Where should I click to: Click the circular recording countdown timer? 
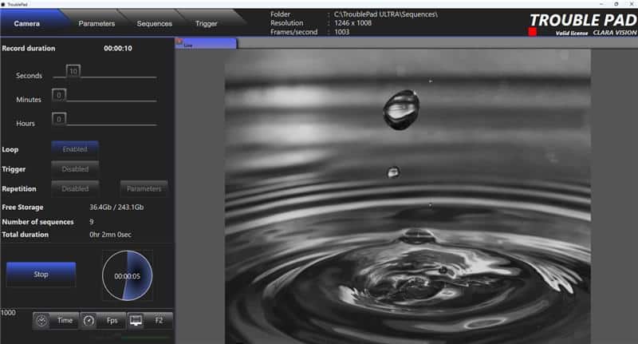128,275
